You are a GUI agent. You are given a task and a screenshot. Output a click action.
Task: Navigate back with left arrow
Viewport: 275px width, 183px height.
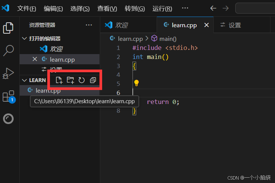(213, 8)
